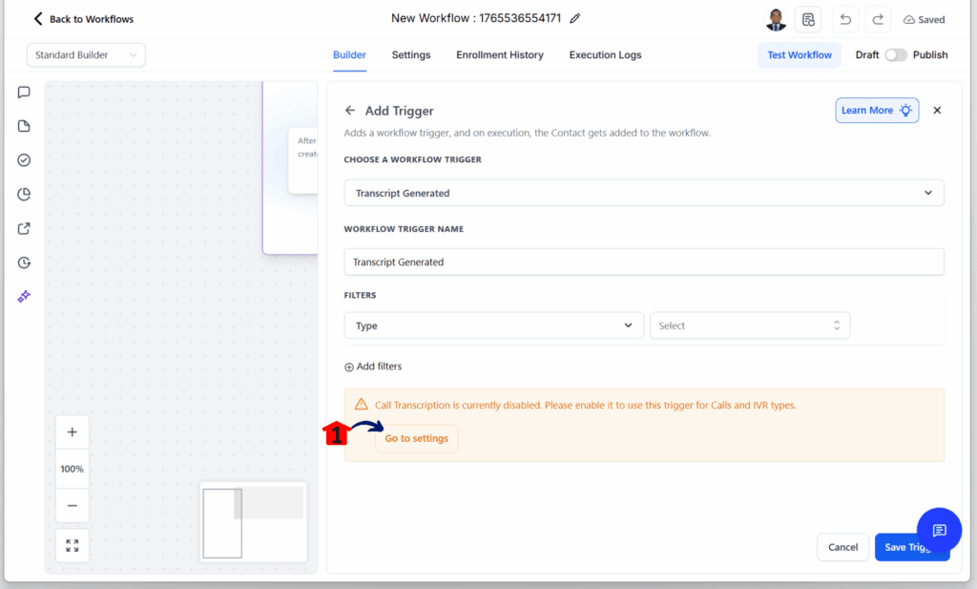Switch workflow from Draft to Publish

tap(896, 55)
